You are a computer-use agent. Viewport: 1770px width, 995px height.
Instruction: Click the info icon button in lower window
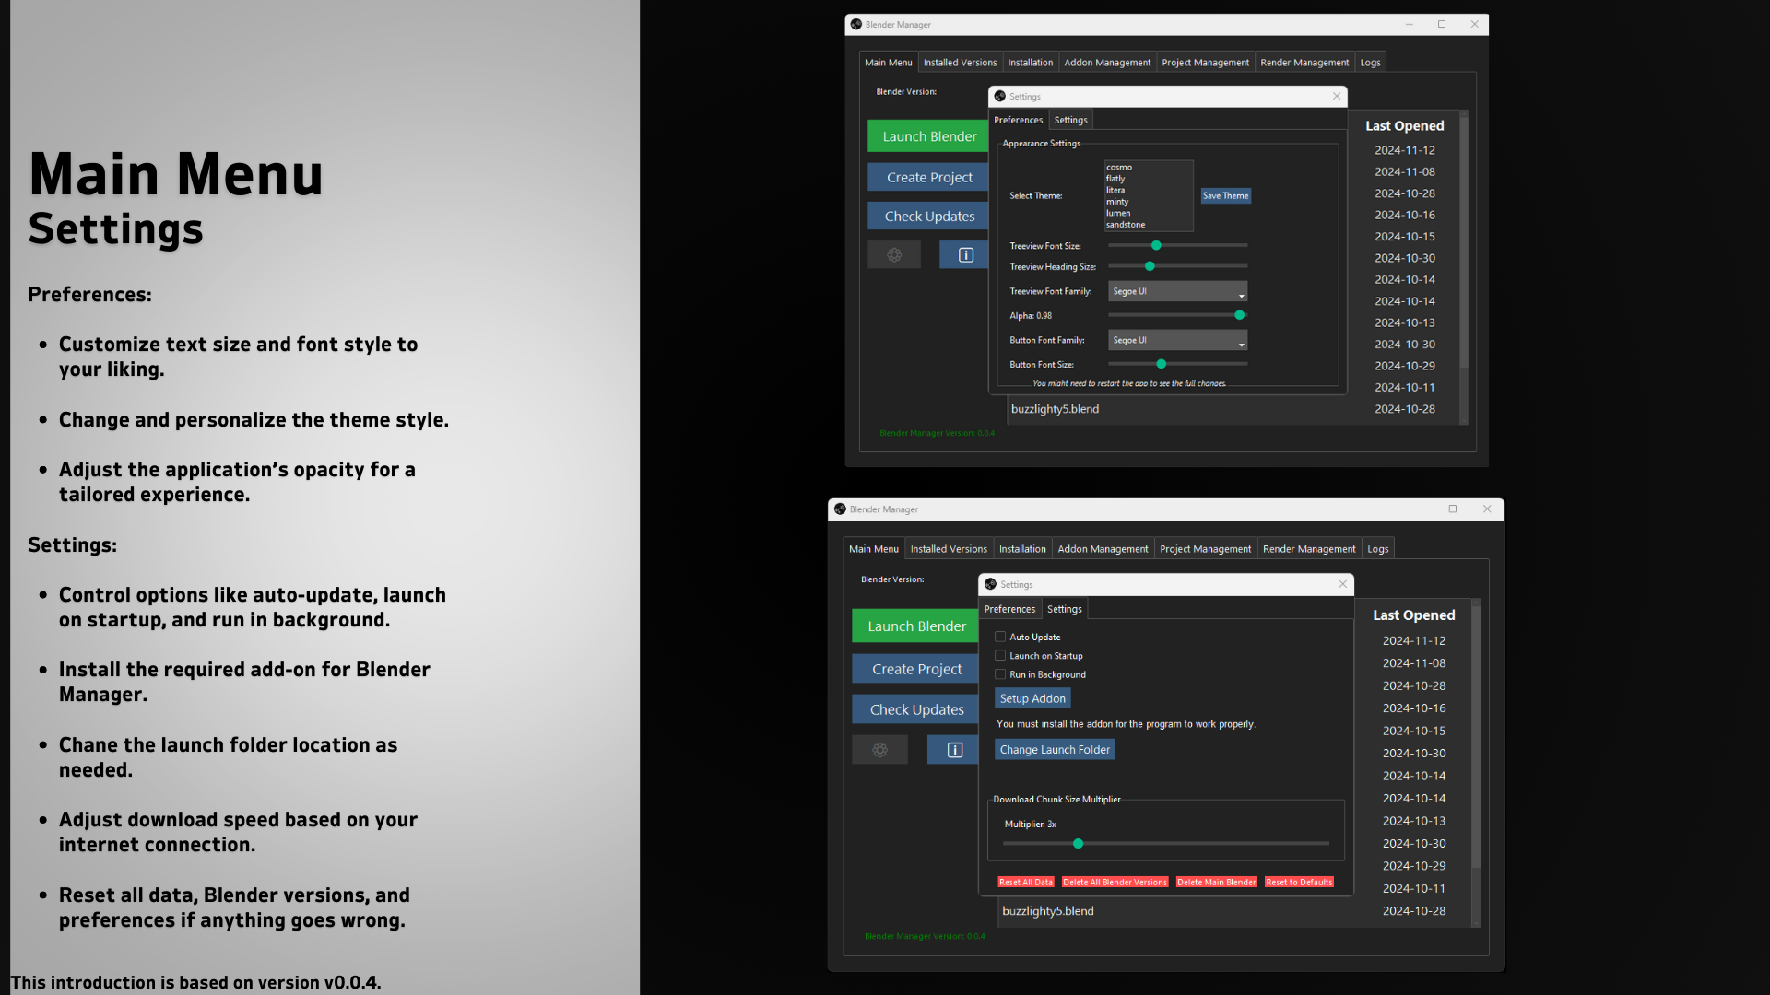click(x=954, y=750)
